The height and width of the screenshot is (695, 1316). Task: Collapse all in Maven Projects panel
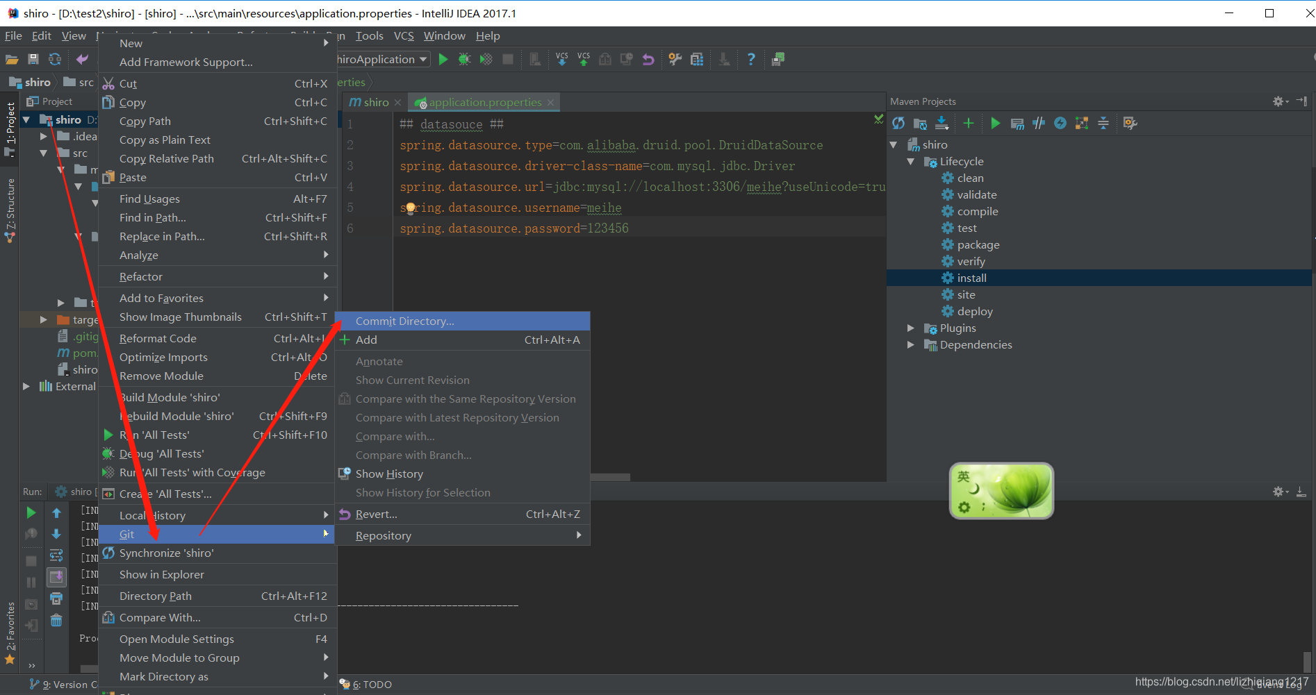coord(1103,124)
